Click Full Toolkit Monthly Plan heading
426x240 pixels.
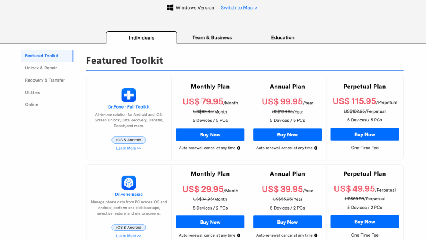[x=210, y=87]
